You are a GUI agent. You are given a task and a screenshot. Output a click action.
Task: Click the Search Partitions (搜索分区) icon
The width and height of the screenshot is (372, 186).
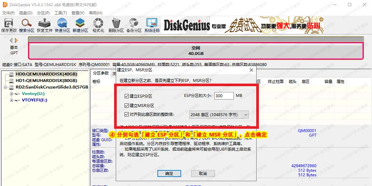click(27, 25)
